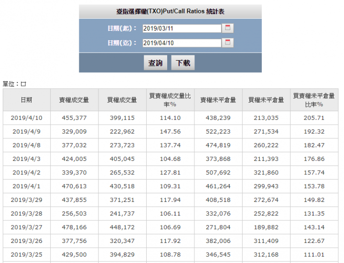Image resolution: width=344 pixels, height=263 pixels.
Task: Click ratio value 114.10
Action: pyautogui.click(x=170, y=118)
